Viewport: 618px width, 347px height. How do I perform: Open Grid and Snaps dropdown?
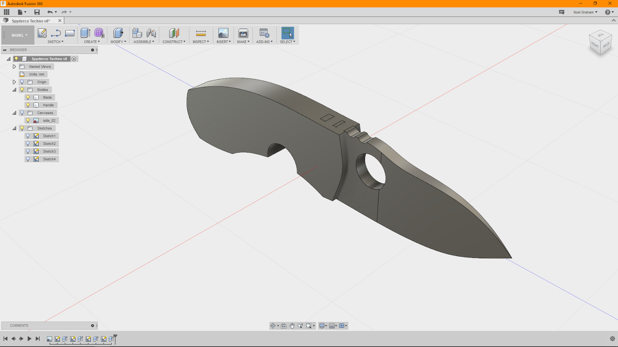[x=333, y=326]
